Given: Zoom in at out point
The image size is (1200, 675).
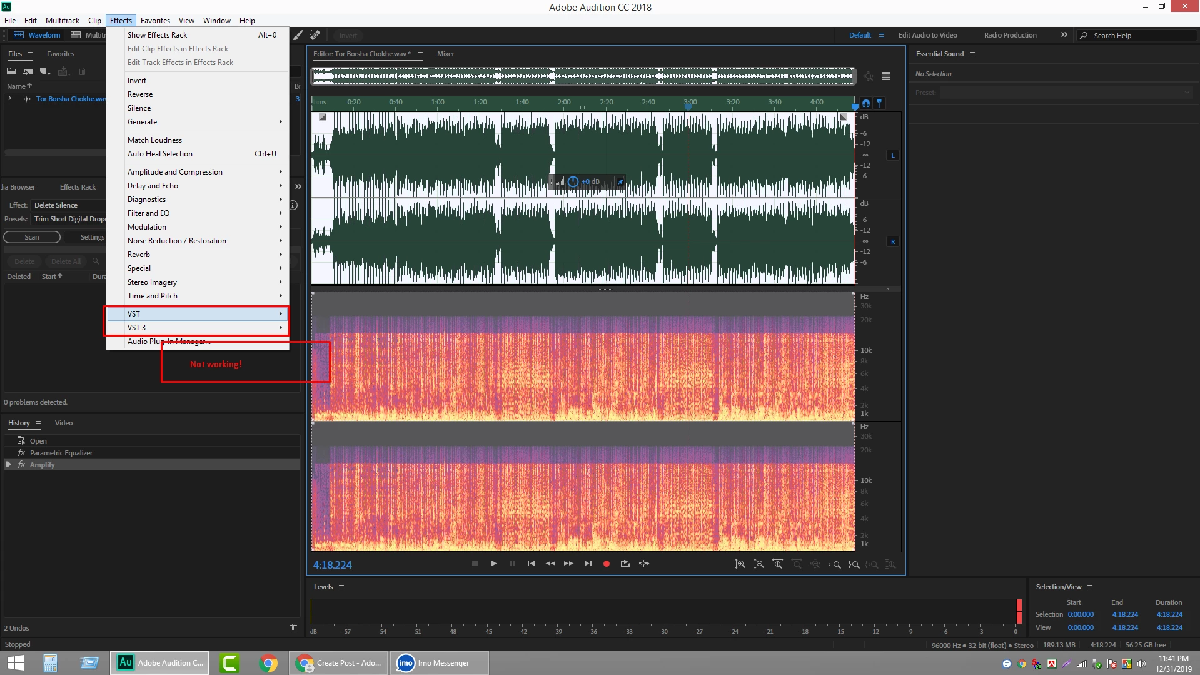Looking at the screenshot, I should (854, 564).
